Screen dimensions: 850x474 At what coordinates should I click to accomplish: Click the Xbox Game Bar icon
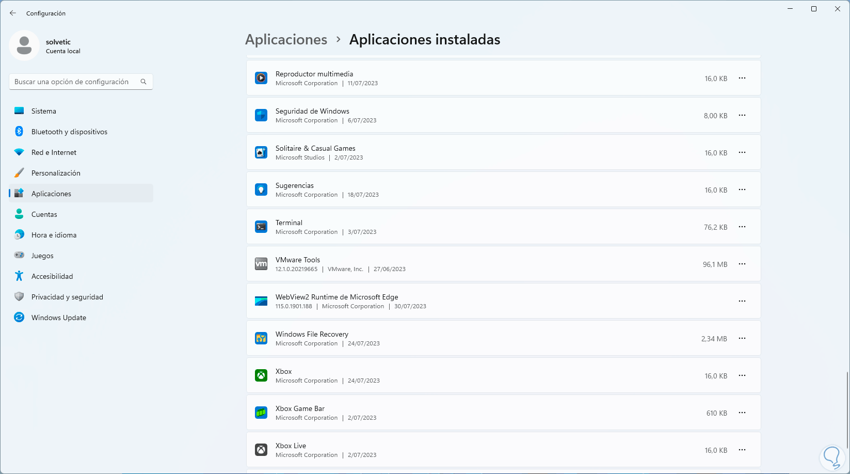pos(261,413)
